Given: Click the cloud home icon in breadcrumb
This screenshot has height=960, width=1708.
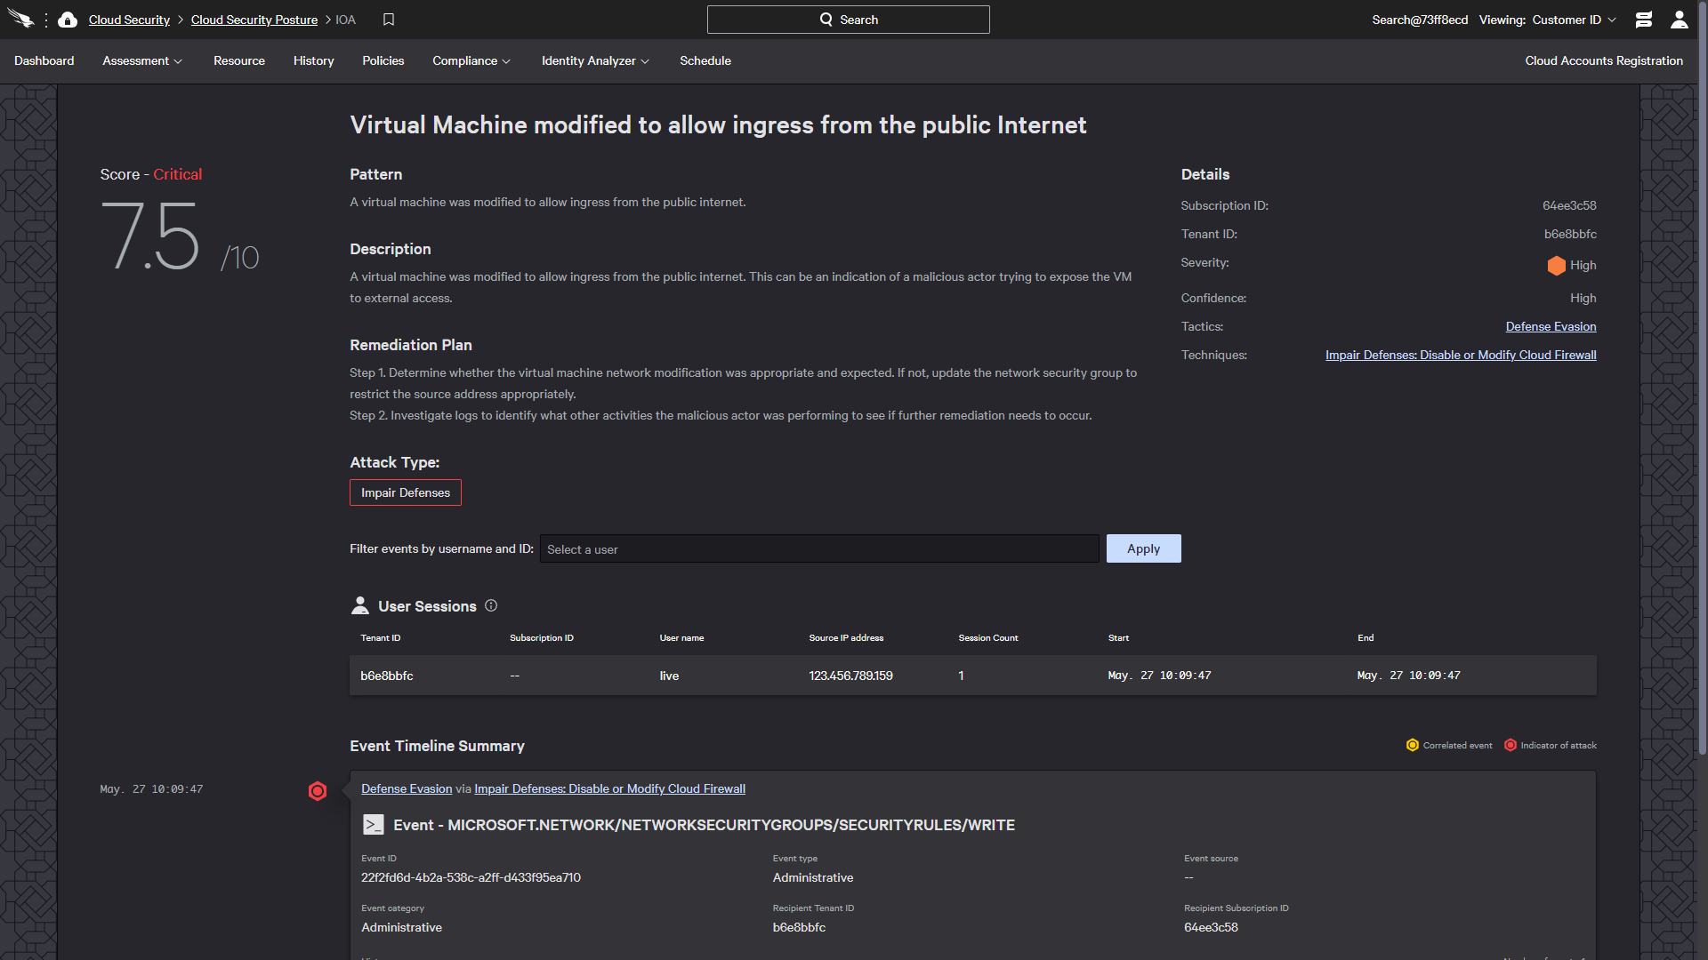Looking at the screenshot, I should [x=68, y=20].
